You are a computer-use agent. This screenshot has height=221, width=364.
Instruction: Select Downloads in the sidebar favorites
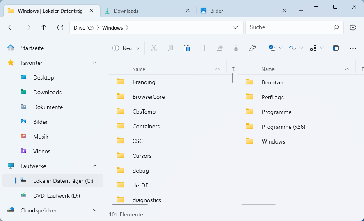tap(53, 92)
